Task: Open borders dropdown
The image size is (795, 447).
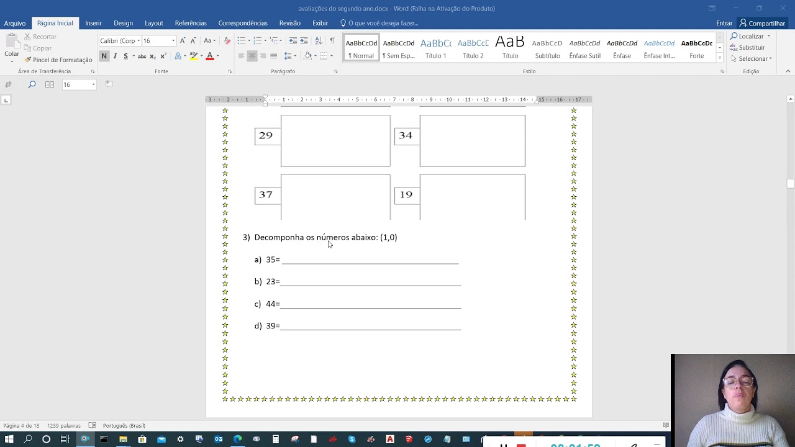Action: (x=331, y=56)
